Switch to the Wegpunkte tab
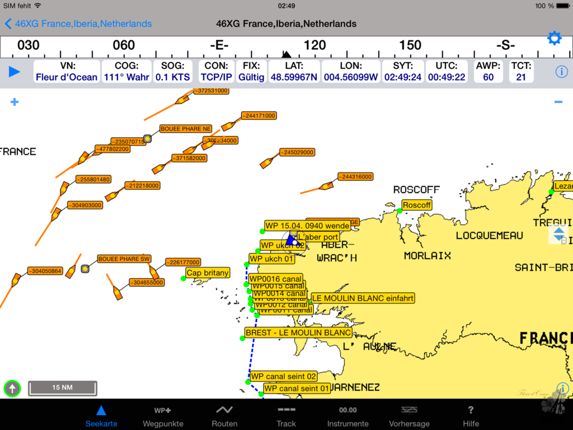The height and width of the screenshot is (430, 573). point(163,416)
